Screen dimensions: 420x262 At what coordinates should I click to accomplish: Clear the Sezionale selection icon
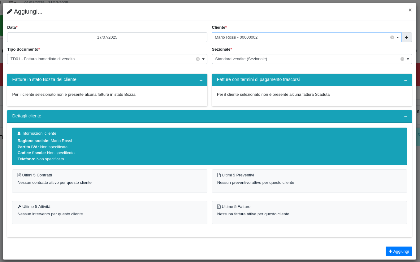pyautogui.click(x=402, y=59)
